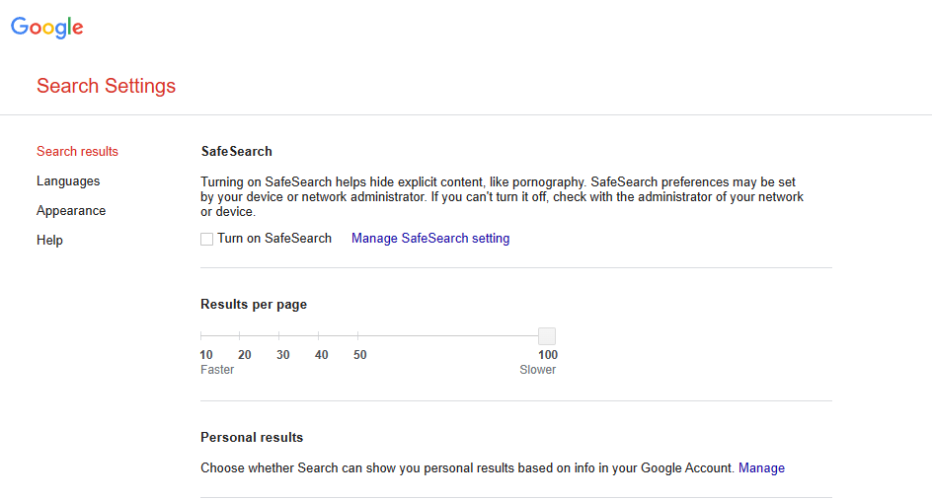
Task: Open the Help sidebar item
Action: 50,240
